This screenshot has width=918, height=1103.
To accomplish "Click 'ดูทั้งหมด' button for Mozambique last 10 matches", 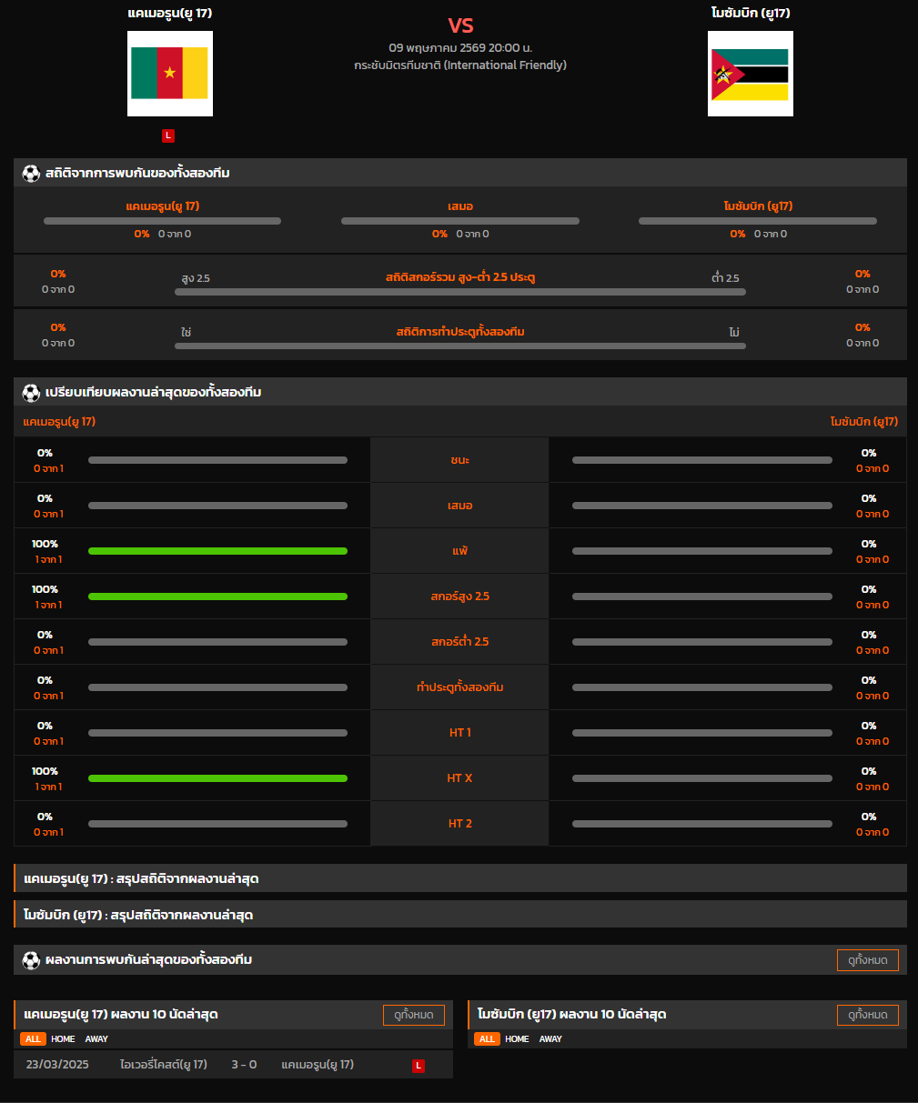I will click(x=868, y=1015).
